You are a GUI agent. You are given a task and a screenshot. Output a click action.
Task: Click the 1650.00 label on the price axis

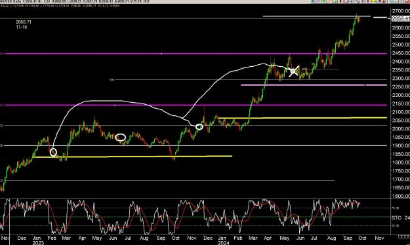(x=401, y=188)
